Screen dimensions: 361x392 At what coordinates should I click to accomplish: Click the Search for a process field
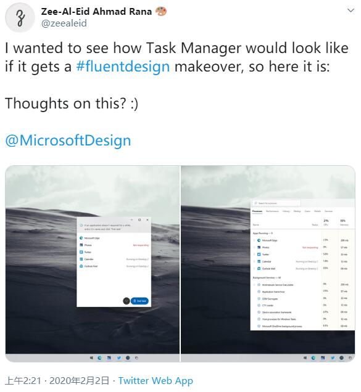coord(276,203)
